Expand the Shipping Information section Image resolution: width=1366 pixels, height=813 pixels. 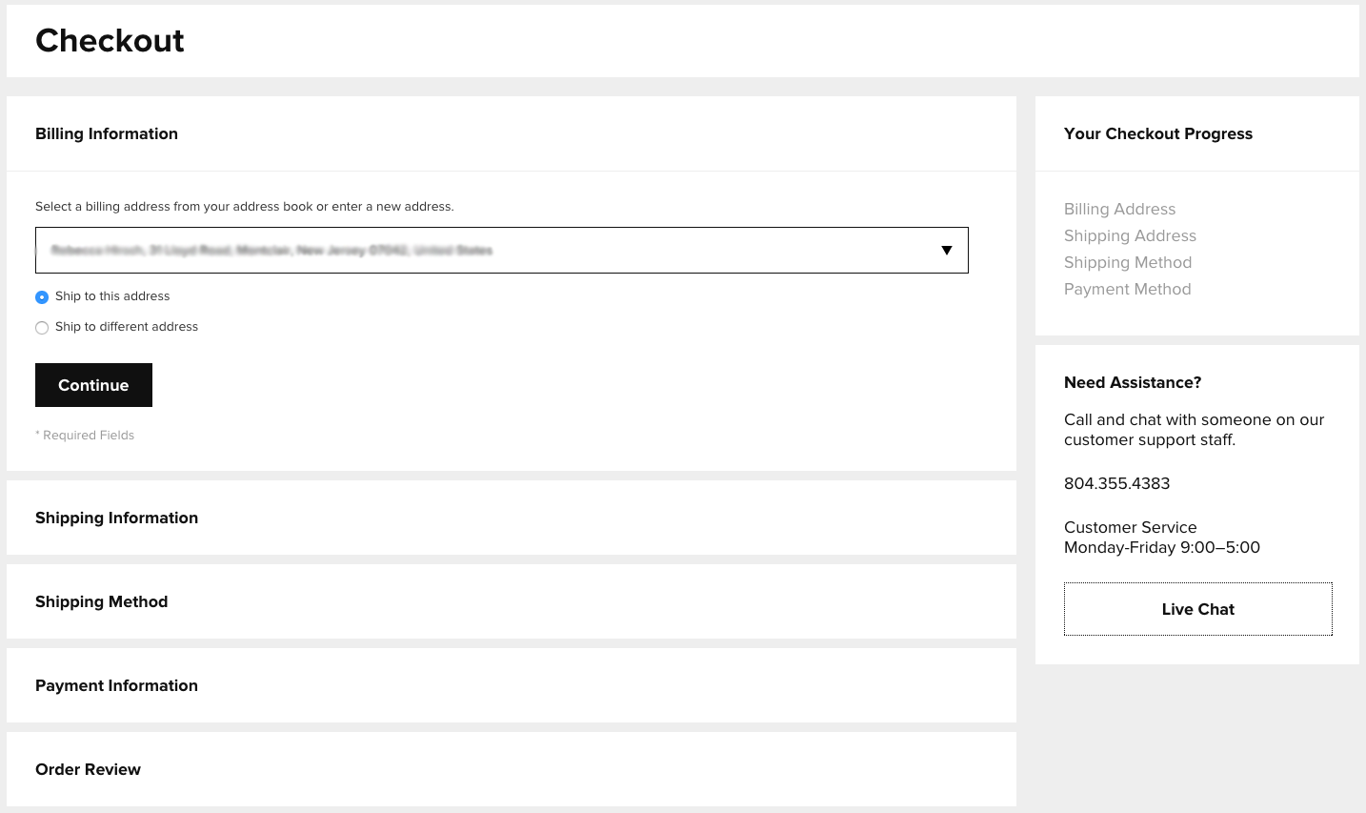[x=116, y=518]
